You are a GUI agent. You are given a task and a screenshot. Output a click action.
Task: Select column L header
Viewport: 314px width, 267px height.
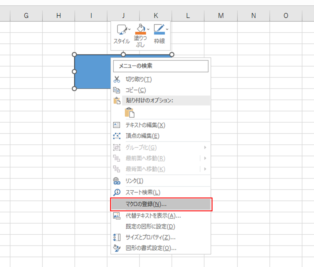[188, 16]
